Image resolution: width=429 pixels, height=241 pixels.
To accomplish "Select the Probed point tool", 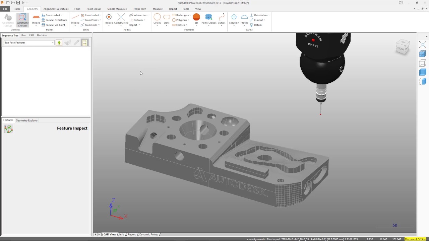I will pyautogui.click(x=109, y=19).
